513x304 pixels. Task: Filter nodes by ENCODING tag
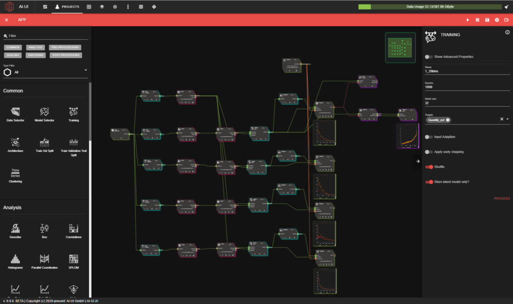[x=36, y=55]
